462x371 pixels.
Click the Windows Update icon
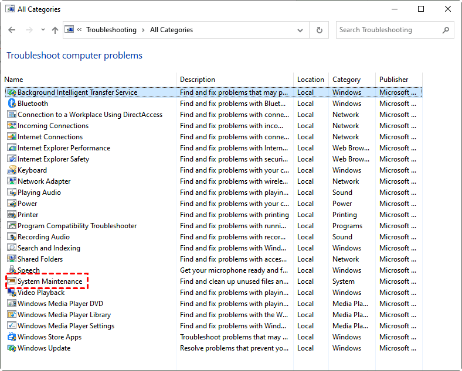[12, 348]
